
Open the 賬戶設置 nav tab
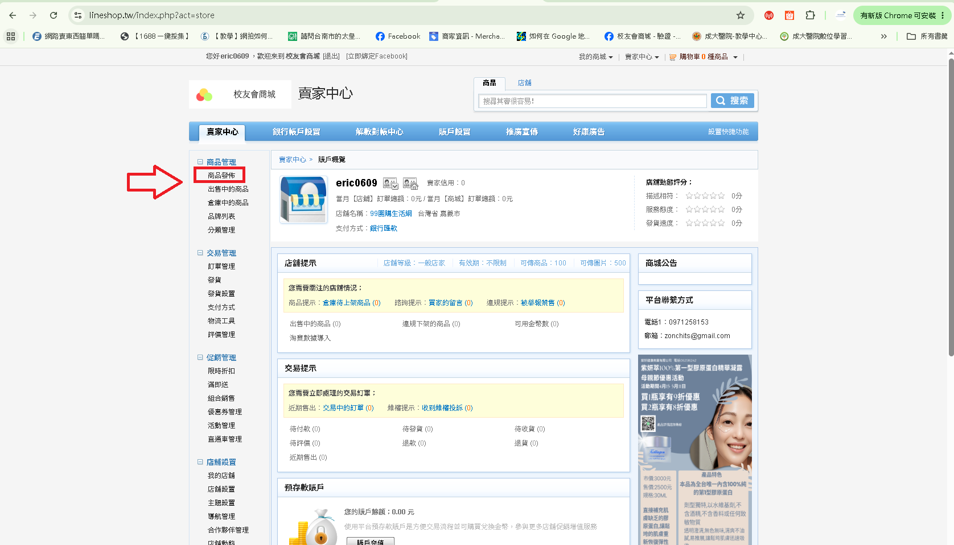[454, 132]
